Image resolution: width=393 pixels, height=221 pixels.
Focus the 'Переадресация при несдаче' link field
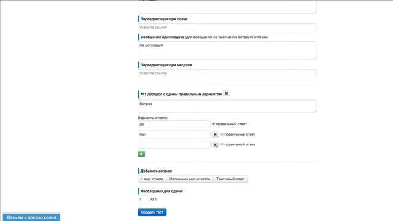coord(227,74)
